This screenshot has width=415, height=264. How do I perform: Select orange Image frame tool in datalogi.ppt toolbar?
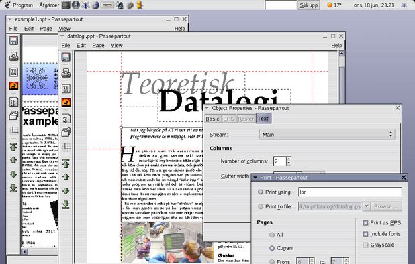(x=66, y=103)
